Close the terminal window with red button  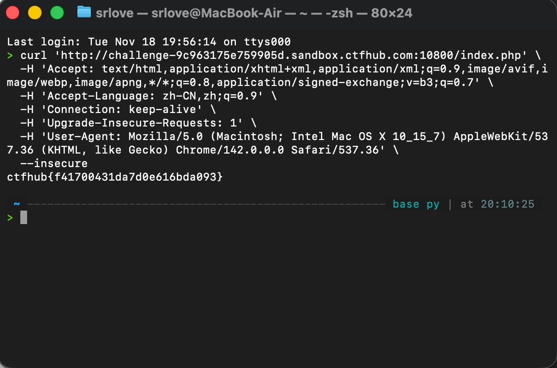tap(13, 13)
